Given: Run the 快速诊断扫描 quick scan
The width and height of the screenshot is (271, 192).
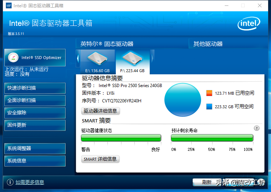Looking at the screenshot, I should (x=35, y=88).
